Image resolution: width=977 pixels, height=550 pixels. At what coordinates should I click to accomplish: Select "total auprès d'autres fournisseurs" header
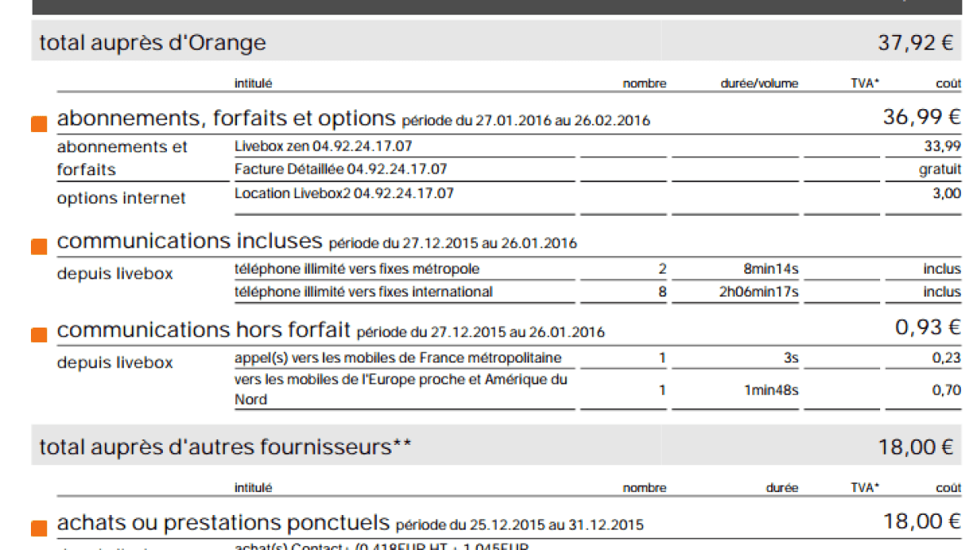[x=226, y=447]
